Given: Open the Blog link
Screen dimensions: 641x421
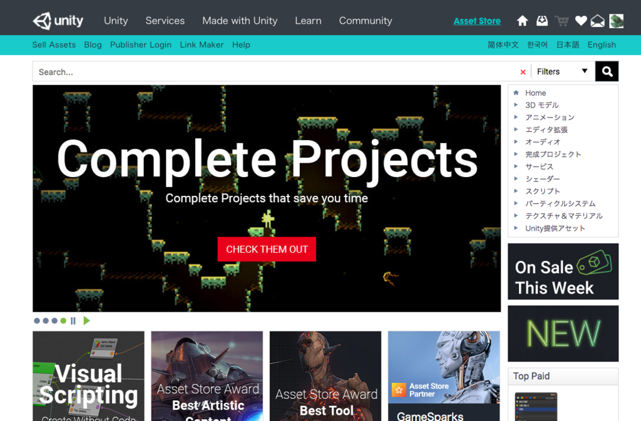Looking at the screenshot, I should 93,44.
